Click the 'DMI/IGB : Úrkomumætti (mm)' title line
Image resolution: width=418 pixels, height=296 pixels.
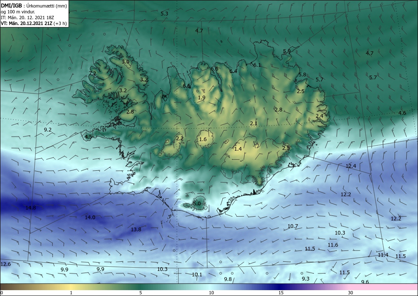click(34, 6)
